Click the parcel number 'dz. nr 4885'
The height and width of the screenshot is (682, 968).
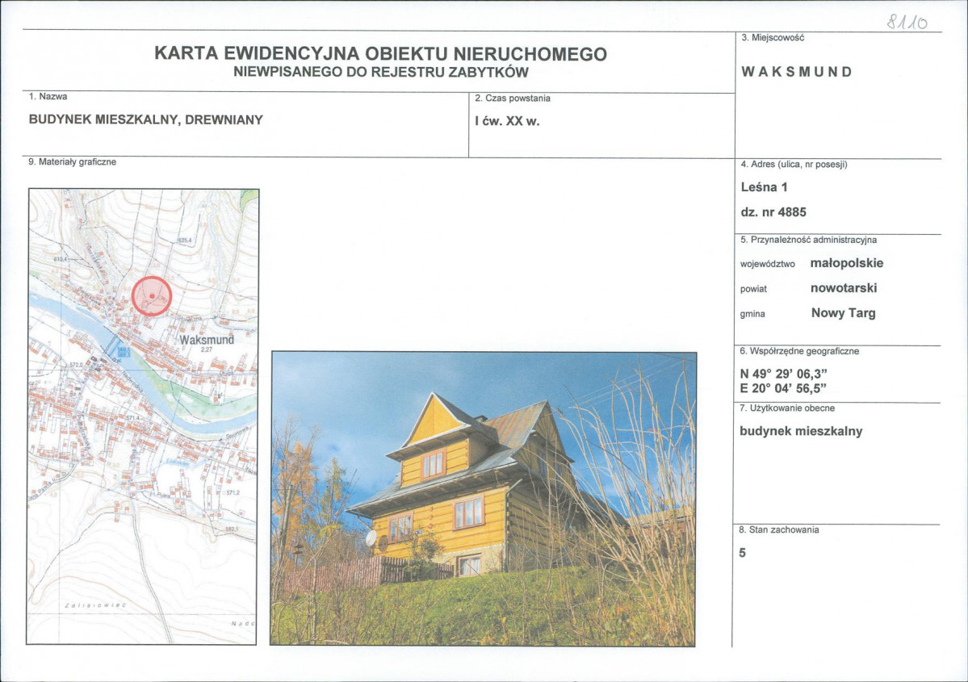pyautogui.click(x=773, y=212)
